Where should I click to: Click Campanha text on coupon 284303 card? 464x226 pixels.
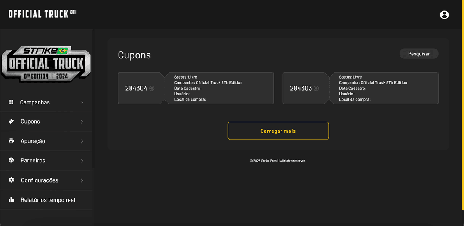[373, 83]
